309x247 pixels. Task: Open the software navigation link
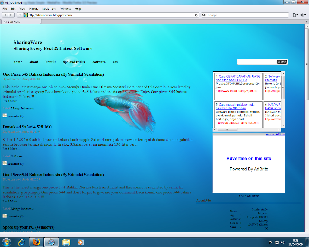pos(99,62)
